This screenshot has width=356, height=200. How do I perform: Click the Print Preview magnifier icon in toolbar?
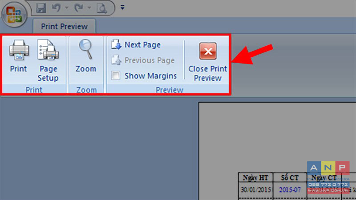(x=102, y=8)
